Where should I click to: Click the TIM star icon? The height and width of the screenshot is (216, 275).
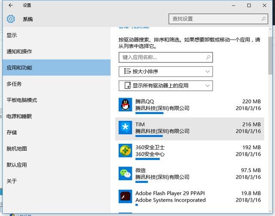click(x=125, y=127)
